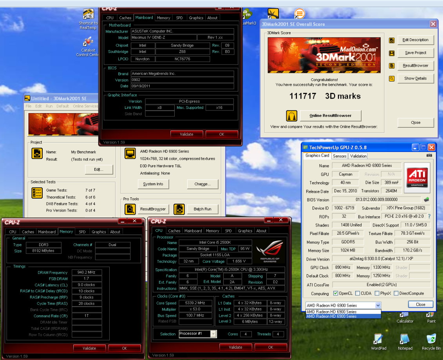Toggle the OpenCL checkbox in GPU-Z
This screenshot has width=443, height=360.
coord(335,293)
